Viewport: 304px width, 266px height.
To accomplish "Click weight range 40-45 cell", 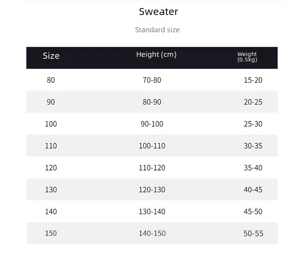I will 253,190.
